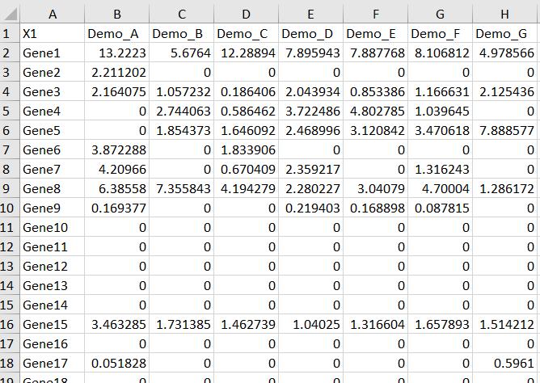
Task: Select the Gene15 cell
Action: (53, 325)
